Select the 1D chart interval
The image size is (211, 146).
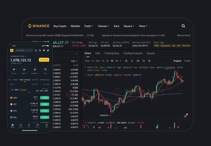[x=112, y=61]
